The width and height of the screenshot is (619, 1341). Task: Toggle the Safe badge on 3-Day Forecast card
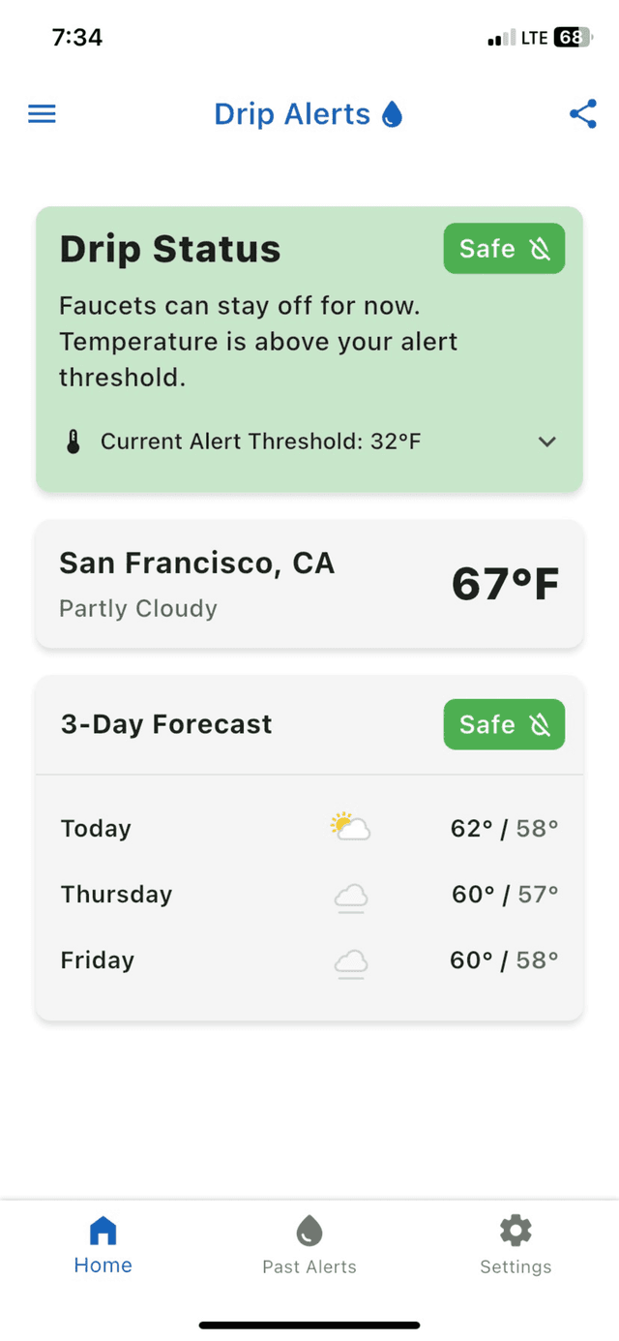click(x=503, y=723)
